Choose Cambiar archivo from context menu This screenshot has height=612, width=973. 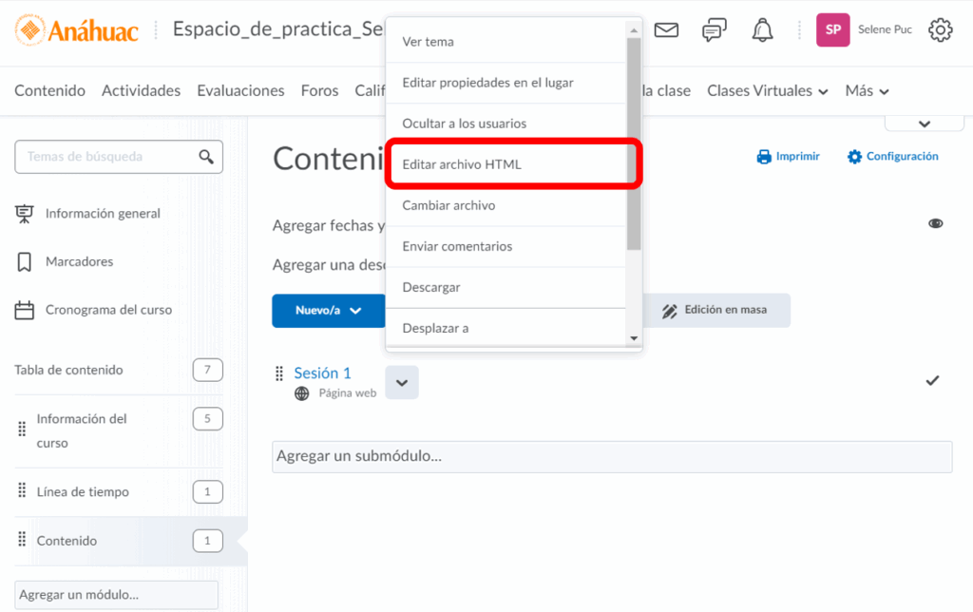(448, 205)
